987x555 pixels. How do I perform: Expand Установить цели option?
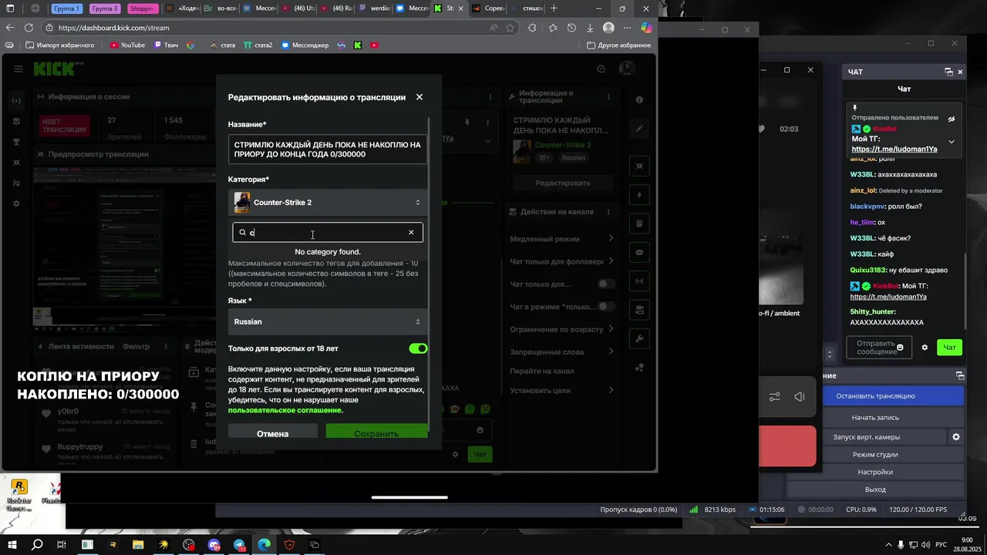pyautogui.click(x=561, y=390)
